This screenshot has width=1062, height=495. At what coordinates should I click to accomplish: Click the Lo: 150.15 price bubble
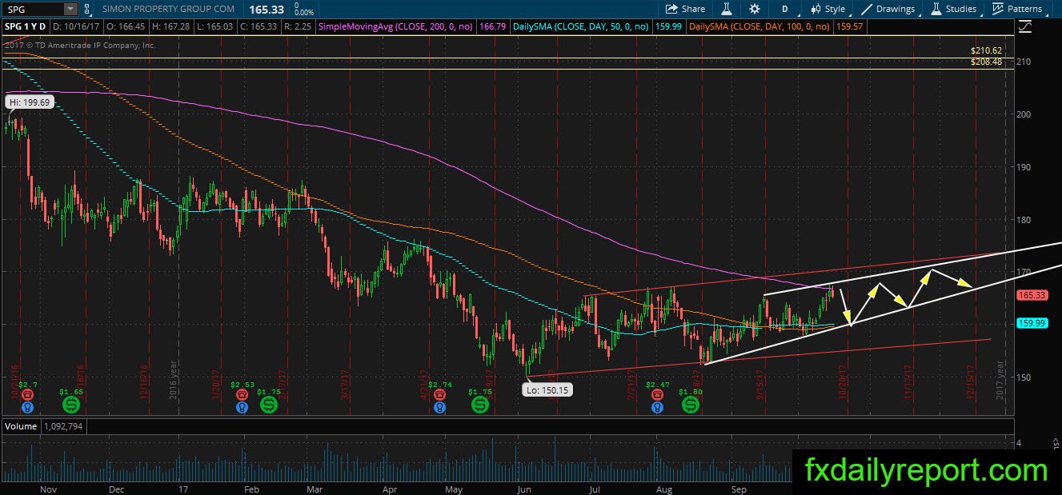(x=546, y=389)
